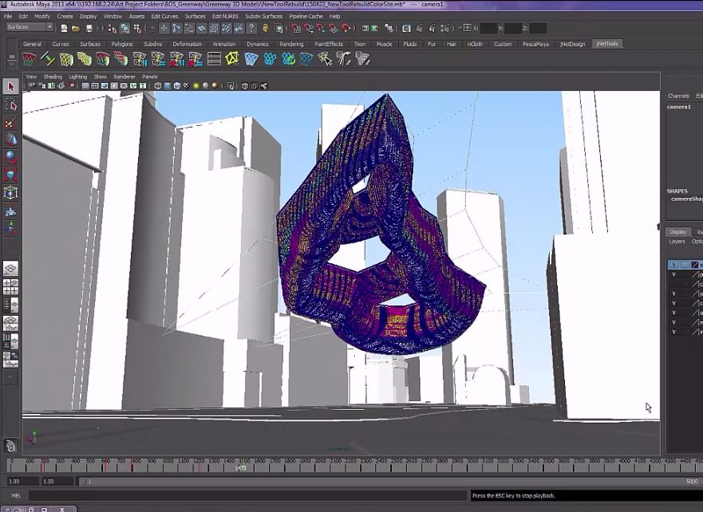This screenshot has height=512, width=703.
Task: Toggle Snap to grids magnet
Action: pyautogui.click(x=296, y=28)
